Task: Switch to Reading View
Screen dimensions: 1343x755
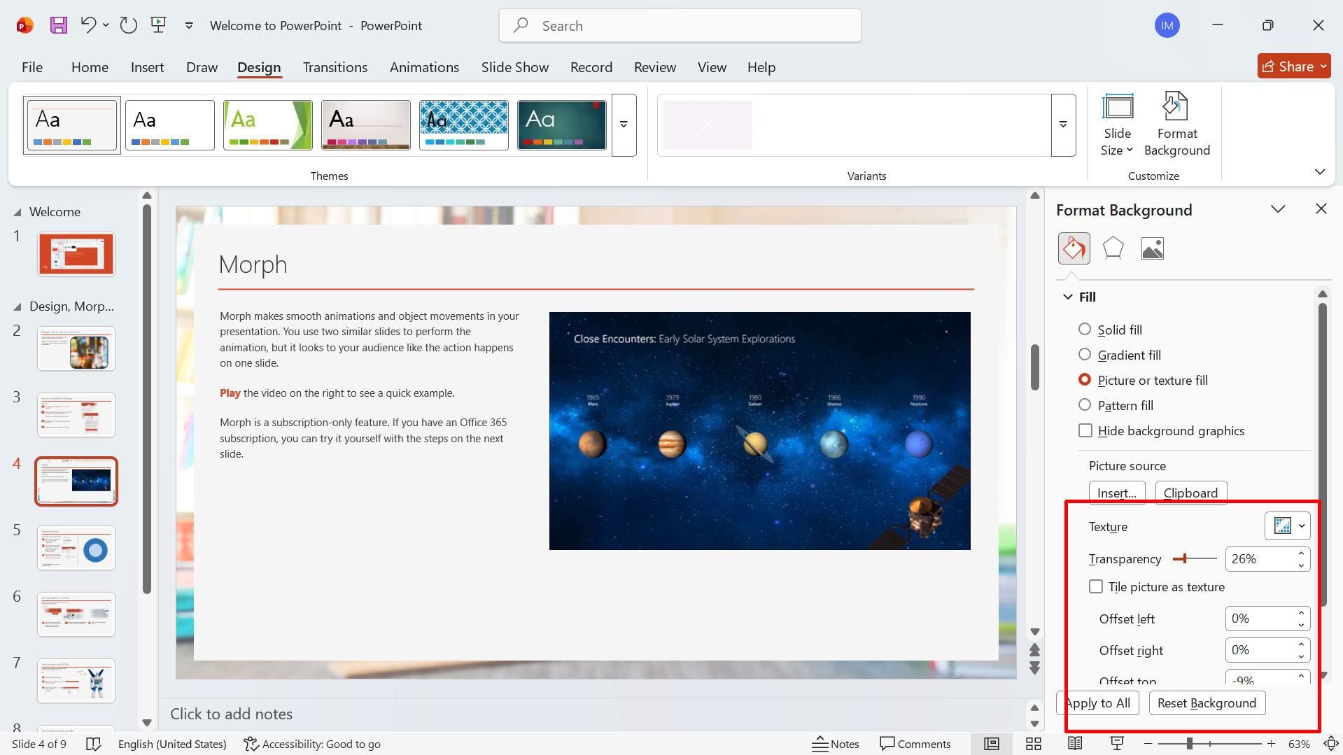Action: (x=1075, y=744)
